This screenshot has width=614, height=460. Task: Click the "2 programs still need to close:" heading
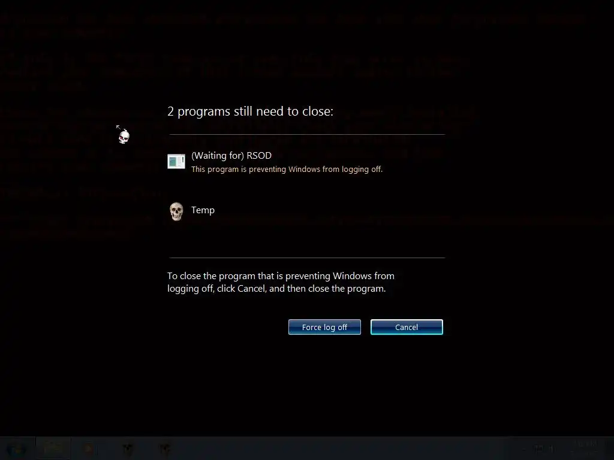[x=250, y=111]
